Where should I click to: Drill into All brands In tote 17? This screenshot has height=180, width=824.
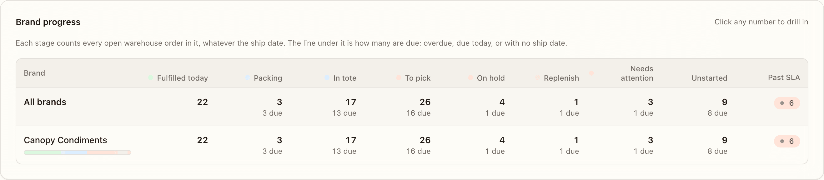coord(351,102)
